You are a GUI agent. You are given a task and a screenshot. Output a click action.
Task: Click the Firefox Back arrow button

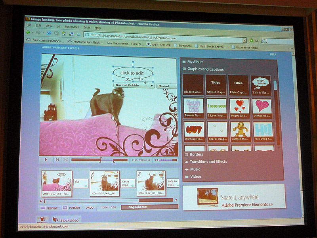click(28, 32)
